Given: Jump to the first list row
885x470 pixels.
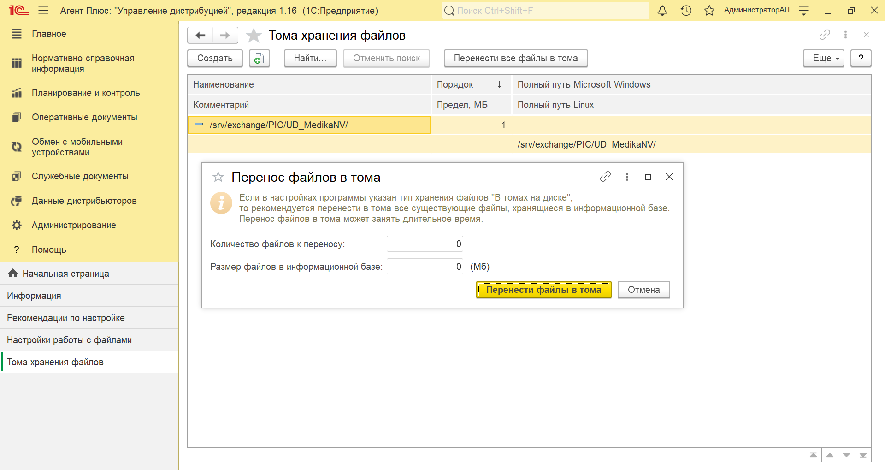Looking at the screenshot, I should 813,455.
